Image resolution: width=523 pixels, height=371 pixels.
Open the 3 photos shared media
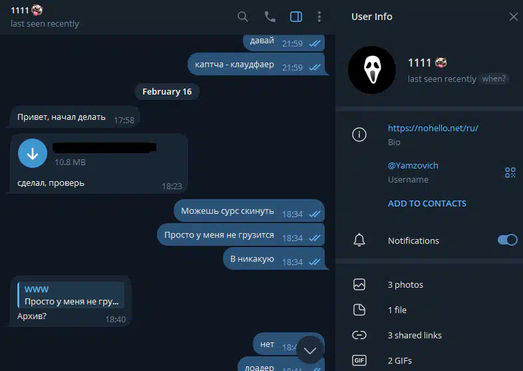(x=429, y=284)
